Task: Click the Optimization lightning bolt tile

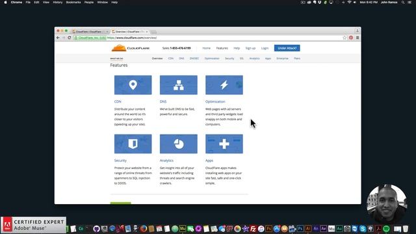Action: click(224, 85)
